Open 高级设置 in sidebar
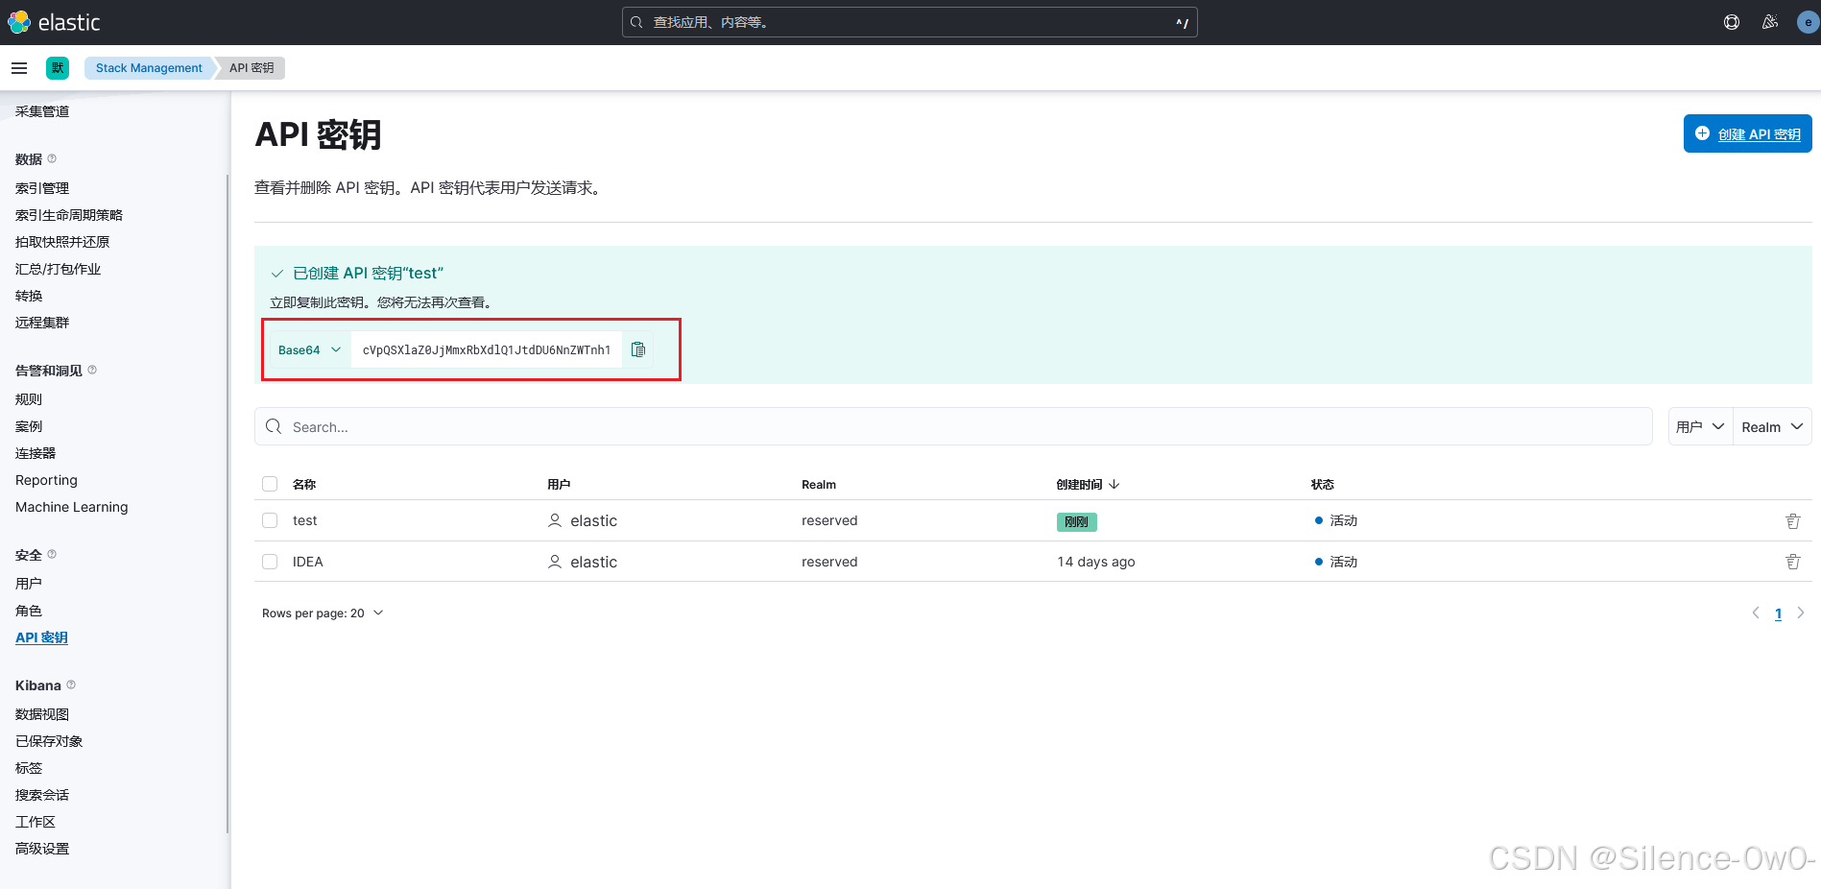This screenshot has height=889, width=1821. (42, 849)
